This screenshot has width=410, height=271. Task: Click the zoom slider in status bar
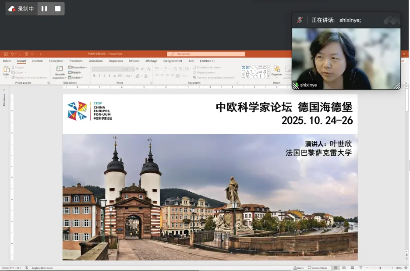tap(380, 268)
